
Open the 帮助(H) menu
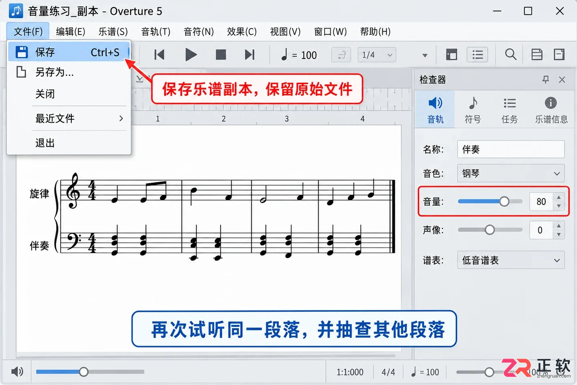click(375, 32)
